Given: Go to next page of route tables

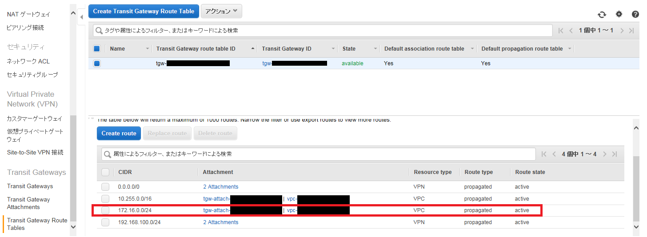Looking at the screenshot, I should click(x=622, y=31).
